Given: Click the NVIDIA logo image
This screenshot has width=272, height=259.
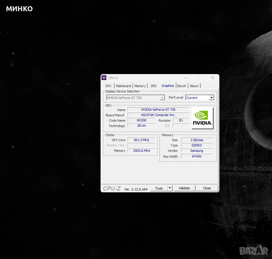Looking at the screenshot, I should click(x=202, y=118).
